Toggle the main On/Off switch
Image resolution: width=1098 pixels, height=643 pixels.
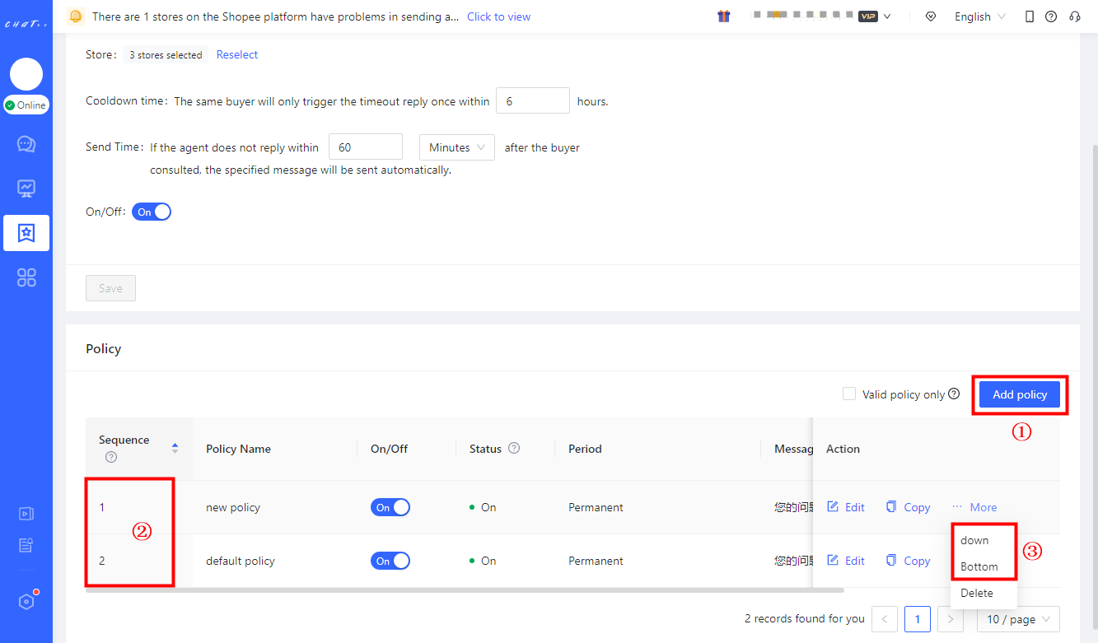pyautogui.click(x=152, y=212)
